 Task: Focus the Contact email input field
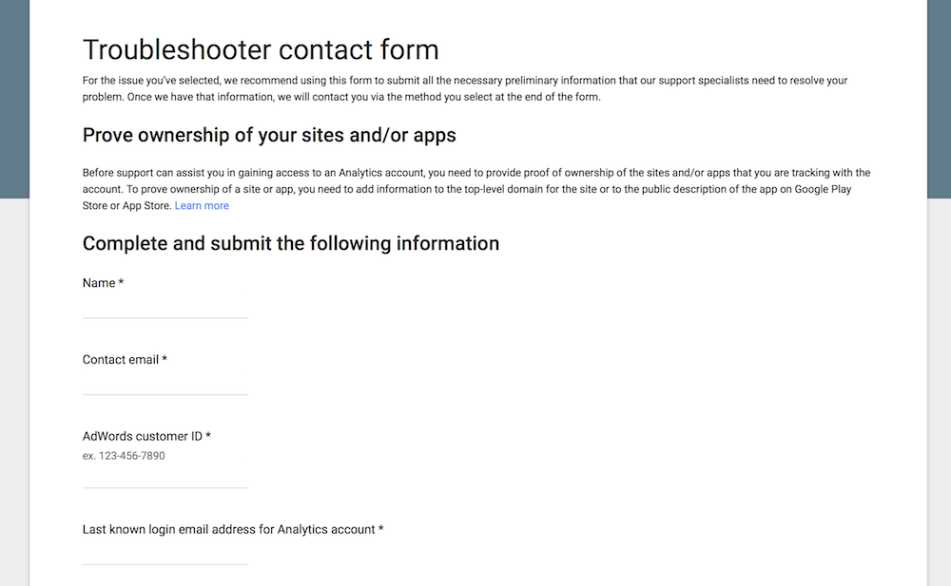point(165,385)
